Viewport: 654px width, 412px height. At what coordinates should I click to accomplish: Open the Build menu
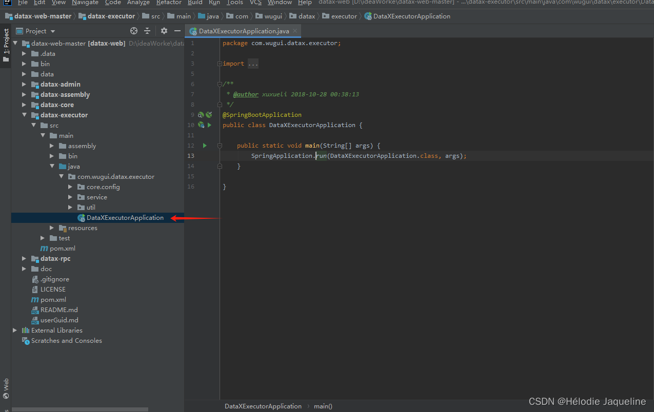195,3
